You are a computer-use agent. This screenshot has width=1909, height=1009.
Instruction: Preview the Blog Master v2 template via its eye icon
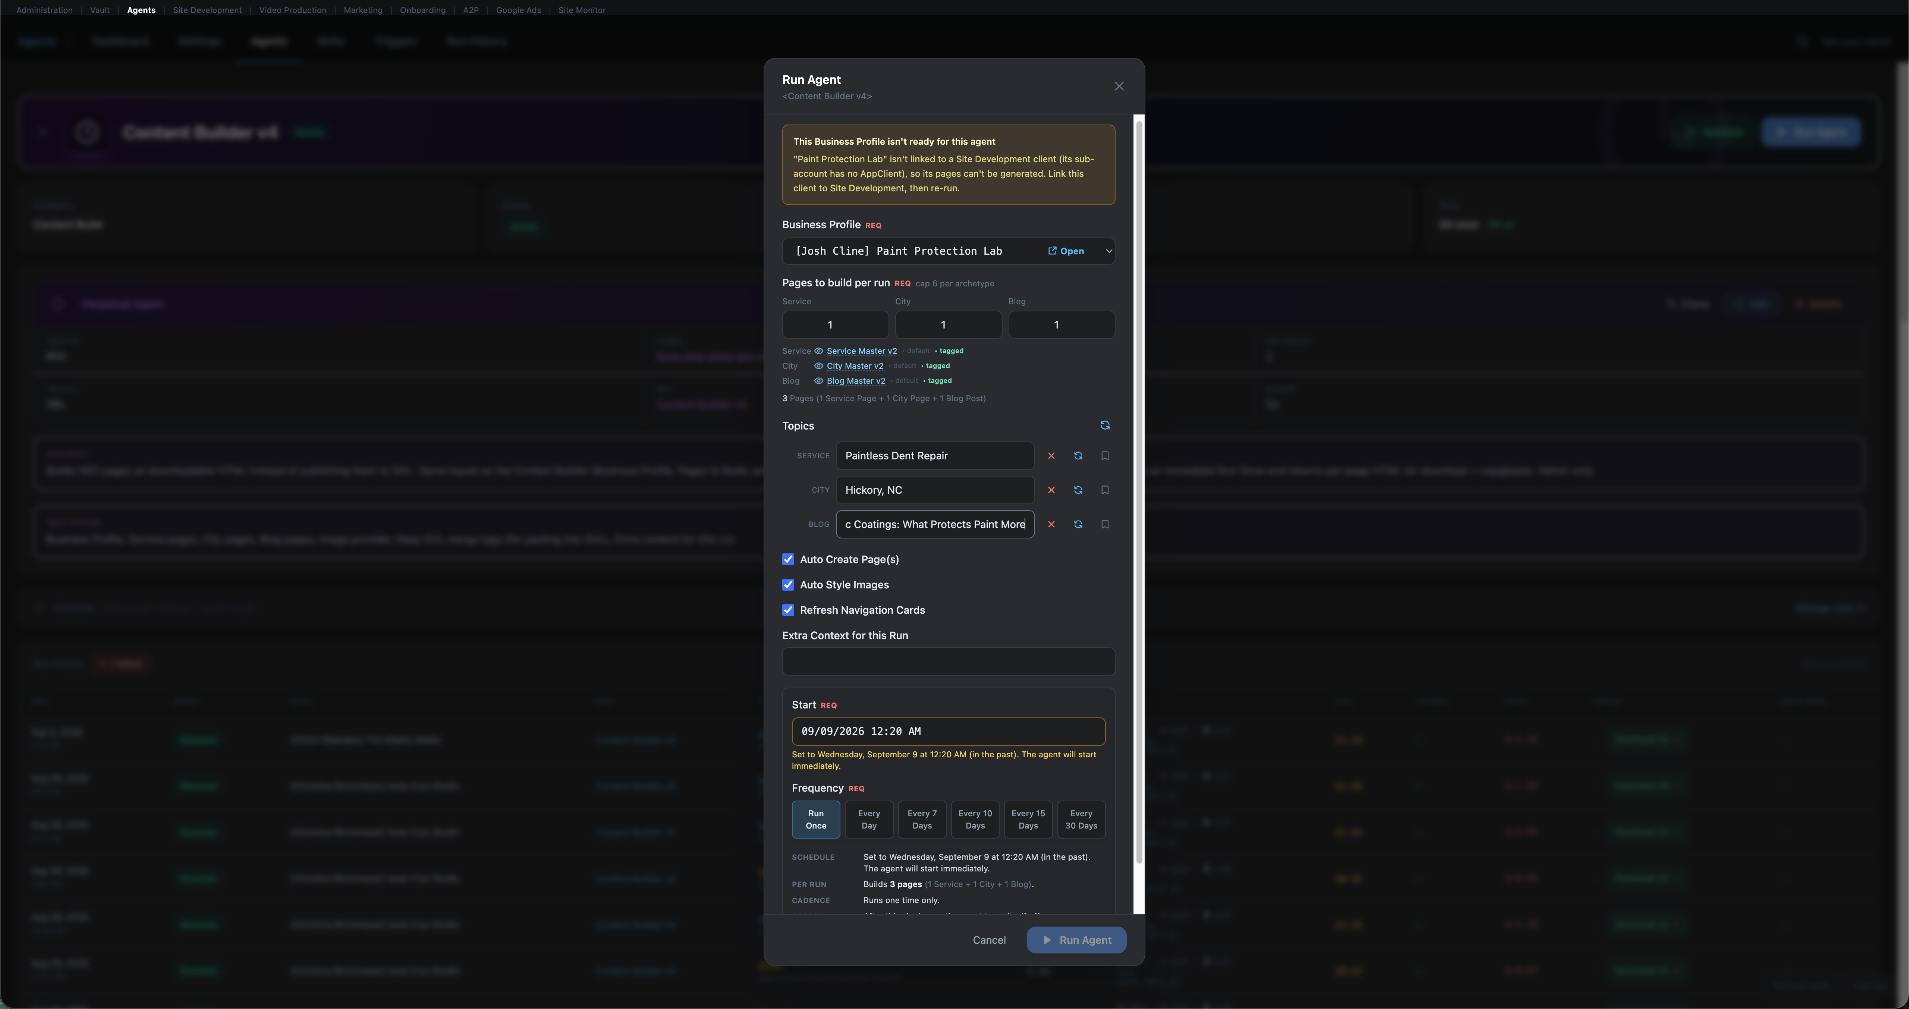point(819,381)
